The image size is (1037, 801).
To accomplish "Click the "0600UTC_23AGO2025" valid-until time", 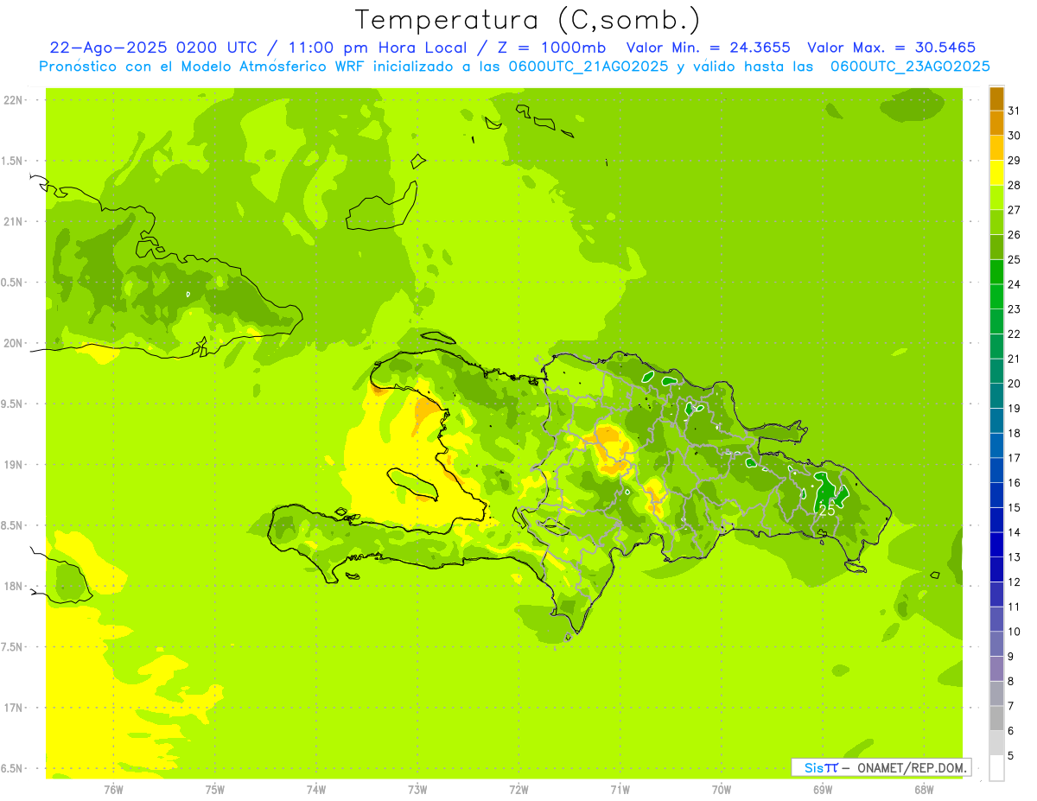I will [910, 67].
